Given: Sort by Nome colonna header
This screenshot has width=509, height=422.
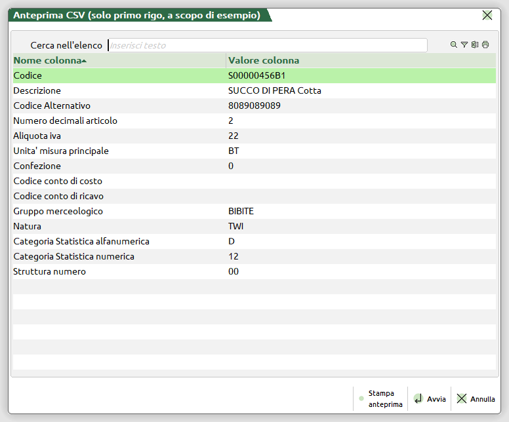Looking at the screenshot, I should click(x=50, y=60).
